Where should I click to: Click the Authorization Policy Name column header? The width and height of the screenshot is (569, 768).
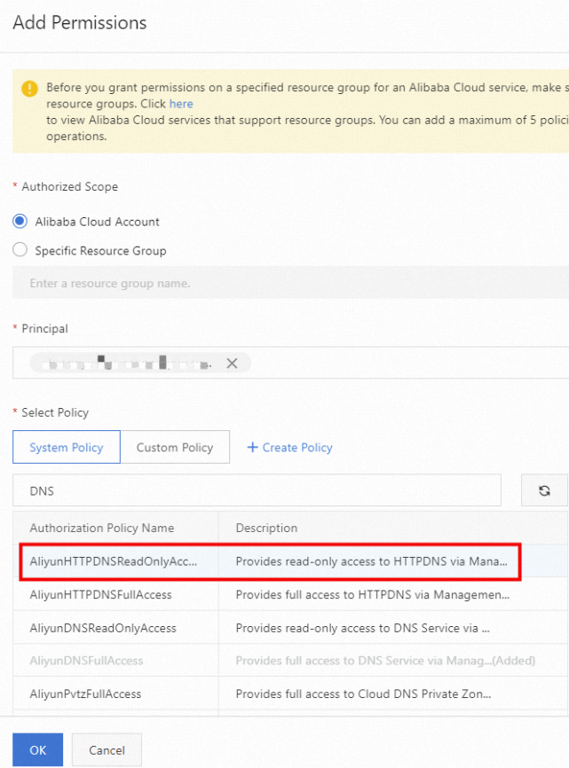click(102, 528)
